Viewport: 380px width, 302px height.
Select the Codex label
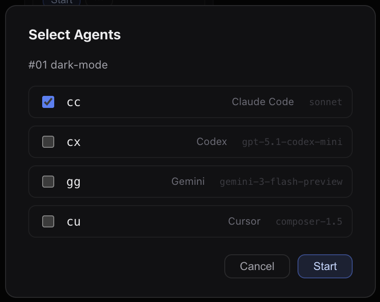212,142
